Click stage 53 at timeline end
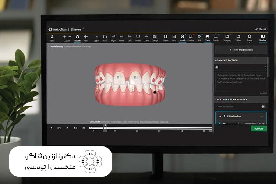The image size is (276, 184). pyautogui.click(x=210, y=131)
